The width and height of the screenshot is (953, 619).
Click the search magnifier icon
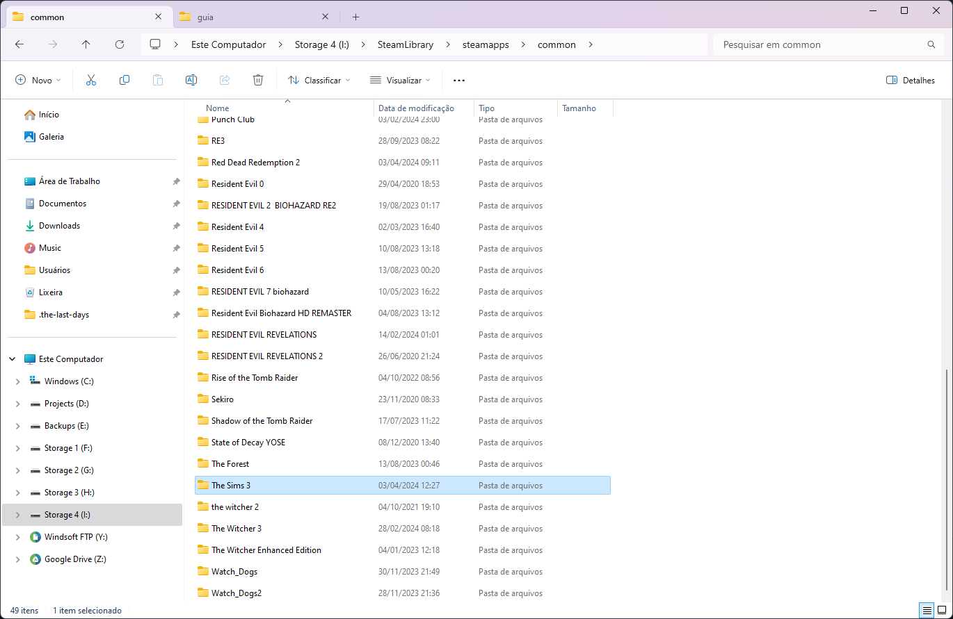(x=931, y=44)
